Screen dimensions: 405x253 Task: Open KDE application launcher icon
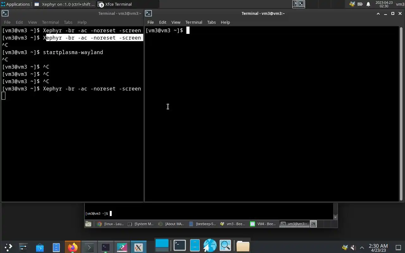(8, 247)
